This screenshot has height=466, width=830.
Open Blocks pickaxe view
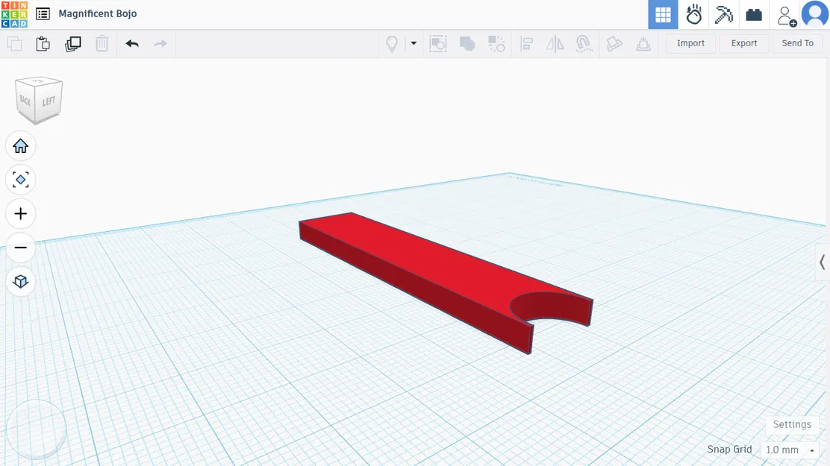coord(723,14)
